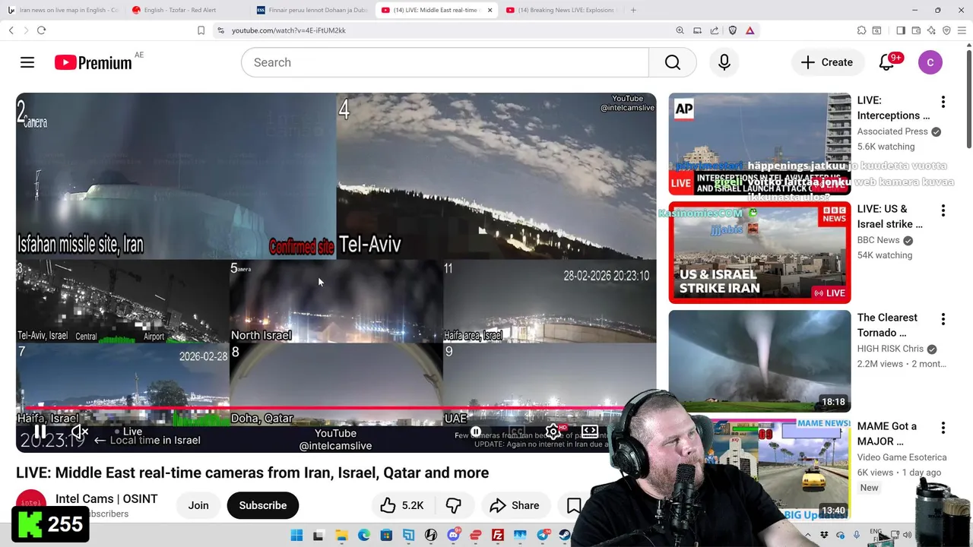Open FileZilla from the taskbar
This screenshot has height=547, width=973.
tap(498, 535)
